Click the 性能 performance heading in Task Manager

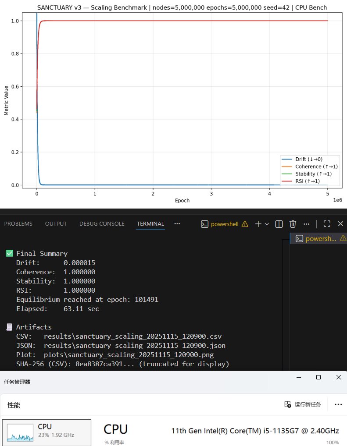tap(14, 405)
